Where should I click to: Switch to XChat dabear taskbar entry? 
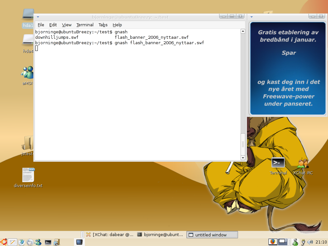tap(110, 235)
